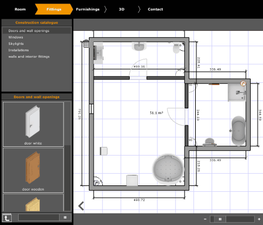
Task: Click the 490.72 bottom dimension label
Action: coord(139,200)
